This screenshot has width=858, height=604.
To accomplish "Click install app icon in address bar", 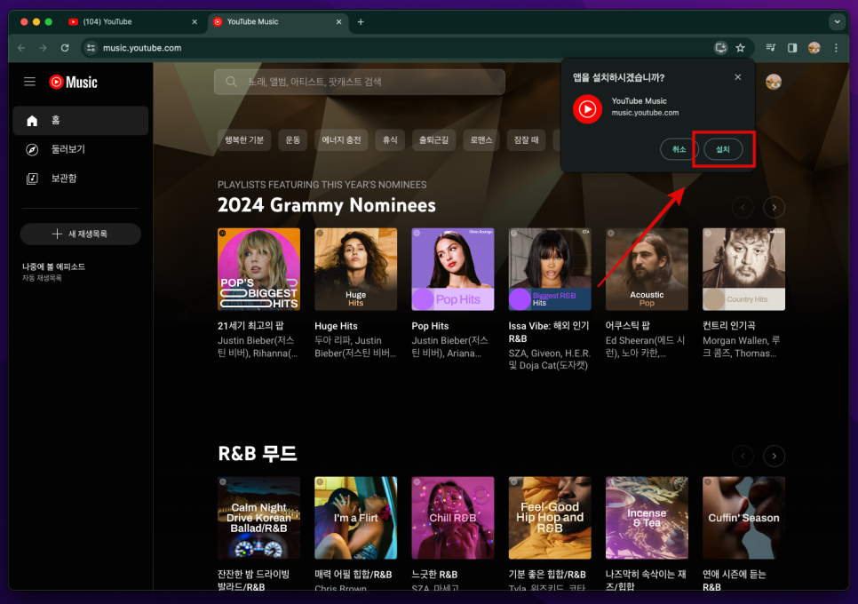I will (x=720, y=48).
